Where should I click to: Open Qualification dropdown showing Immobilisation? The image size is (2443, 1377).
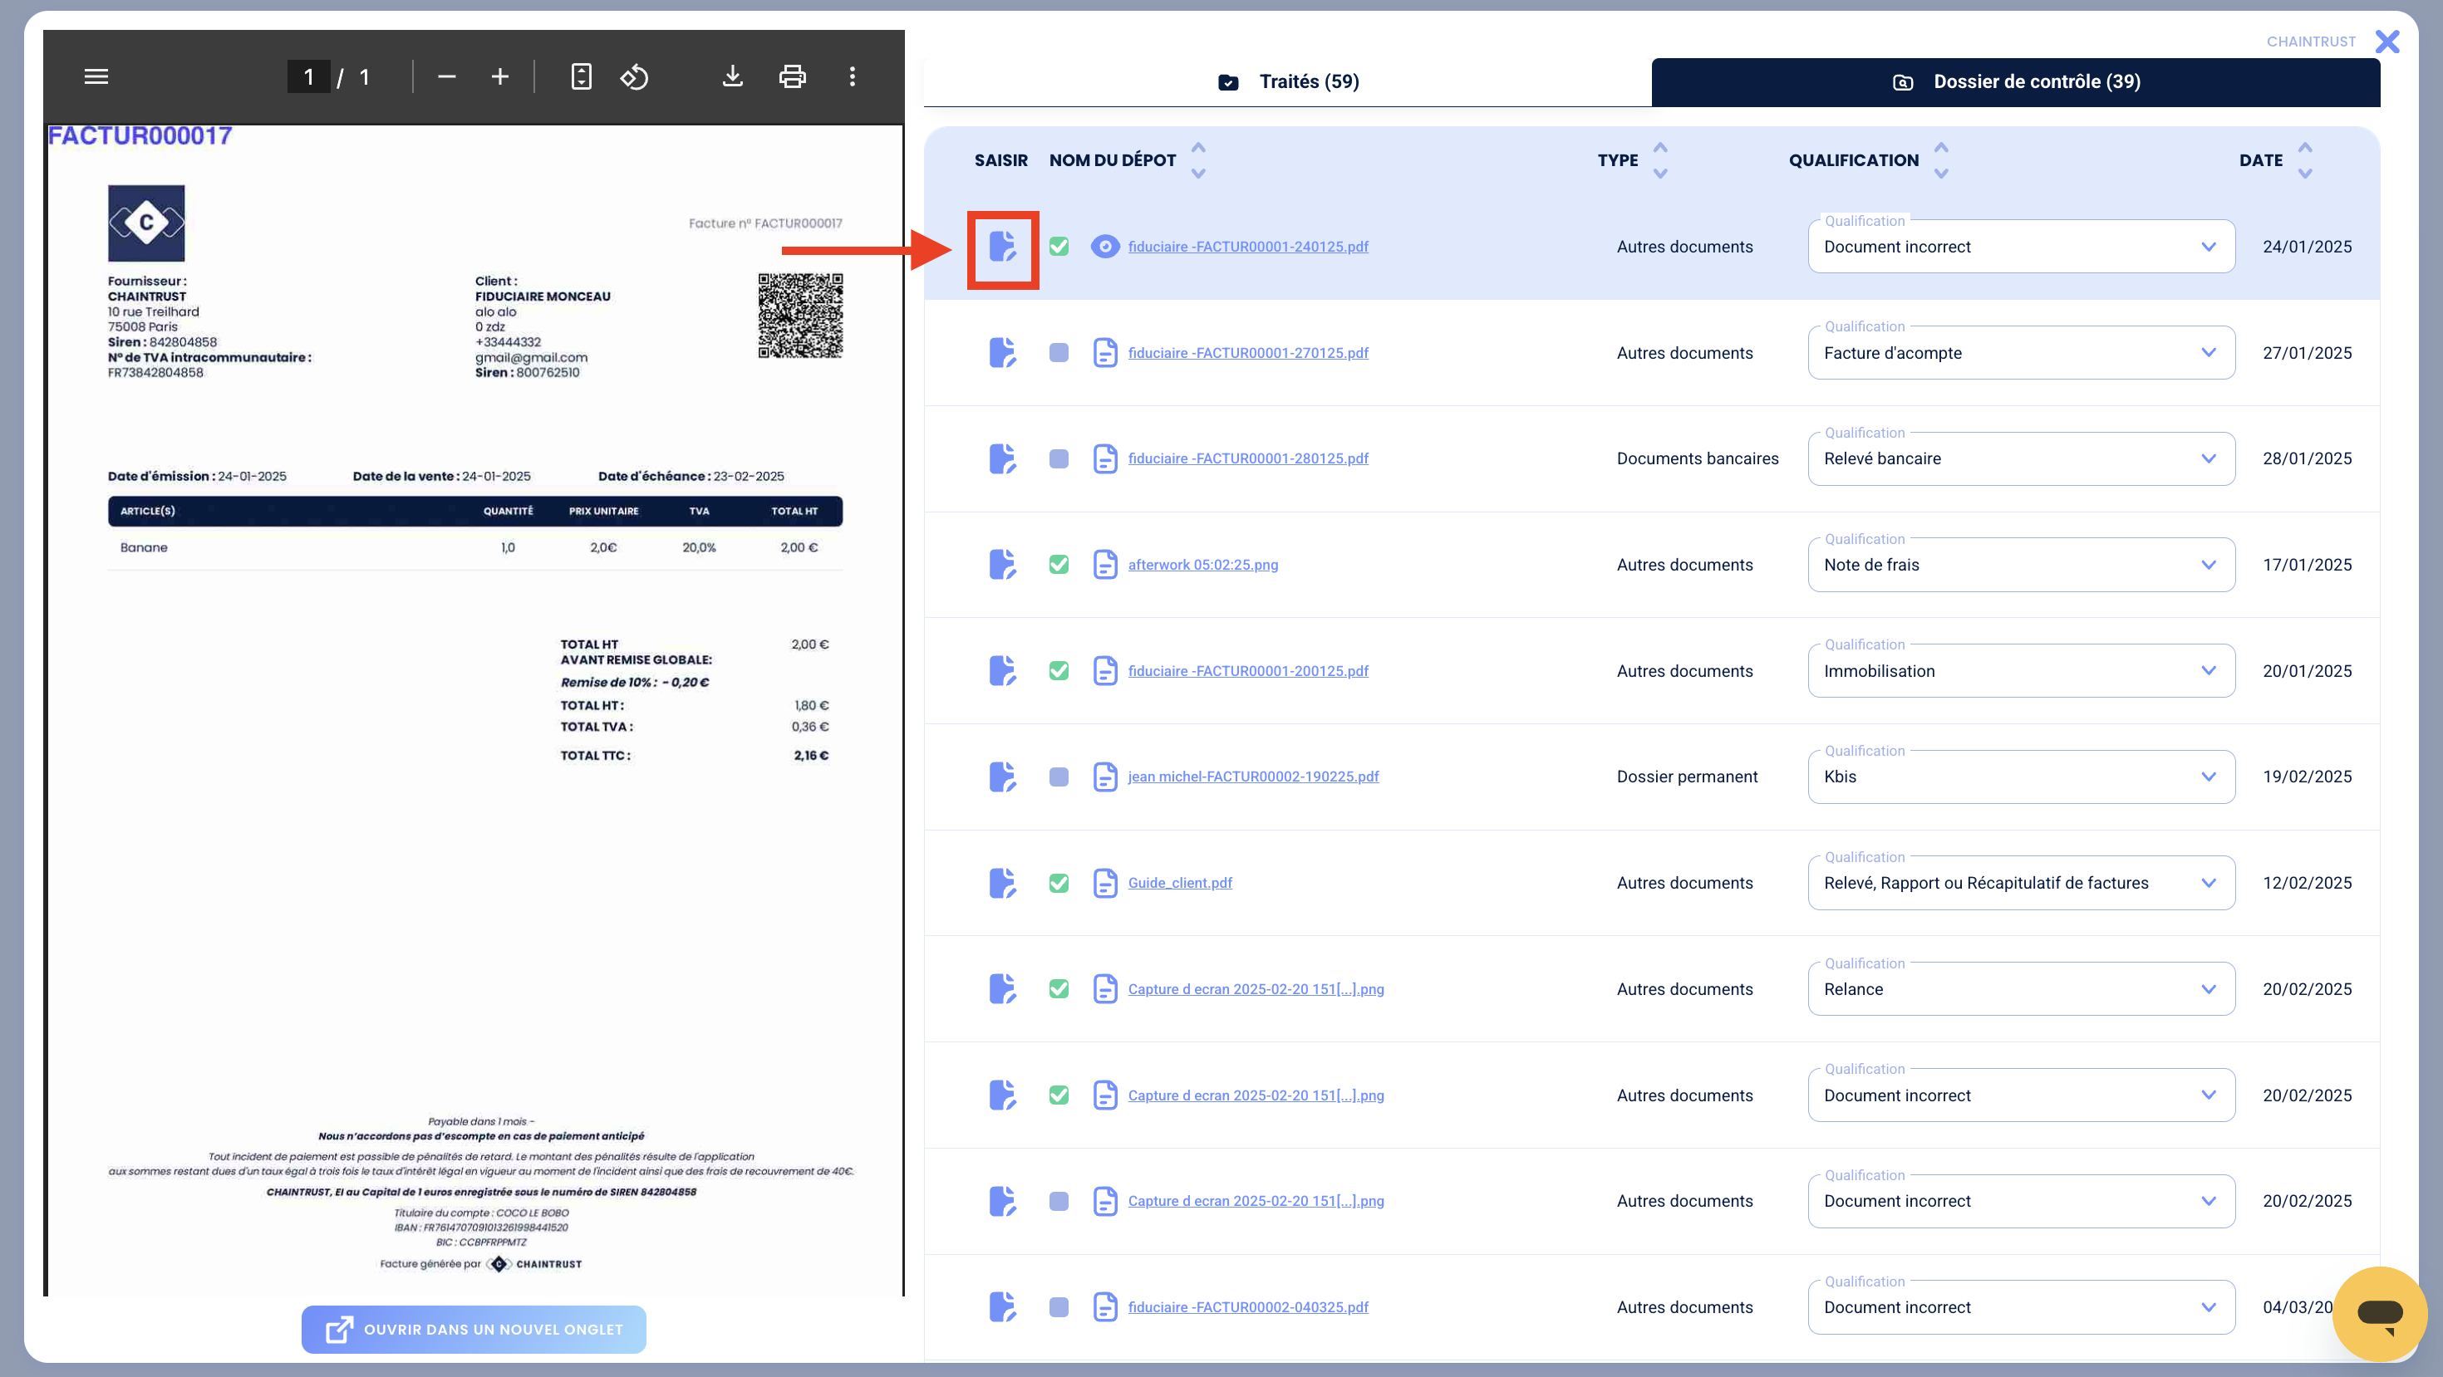tap(2021, 671)
